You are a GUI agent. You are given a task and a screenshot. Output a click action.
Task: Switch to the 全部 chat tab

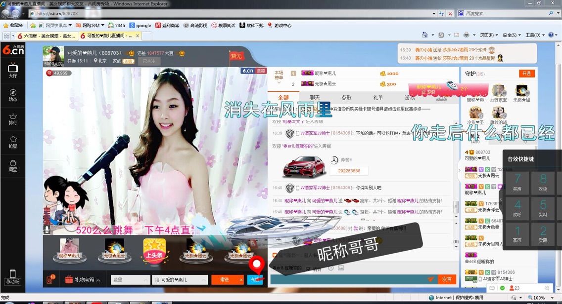click(283, 97)
